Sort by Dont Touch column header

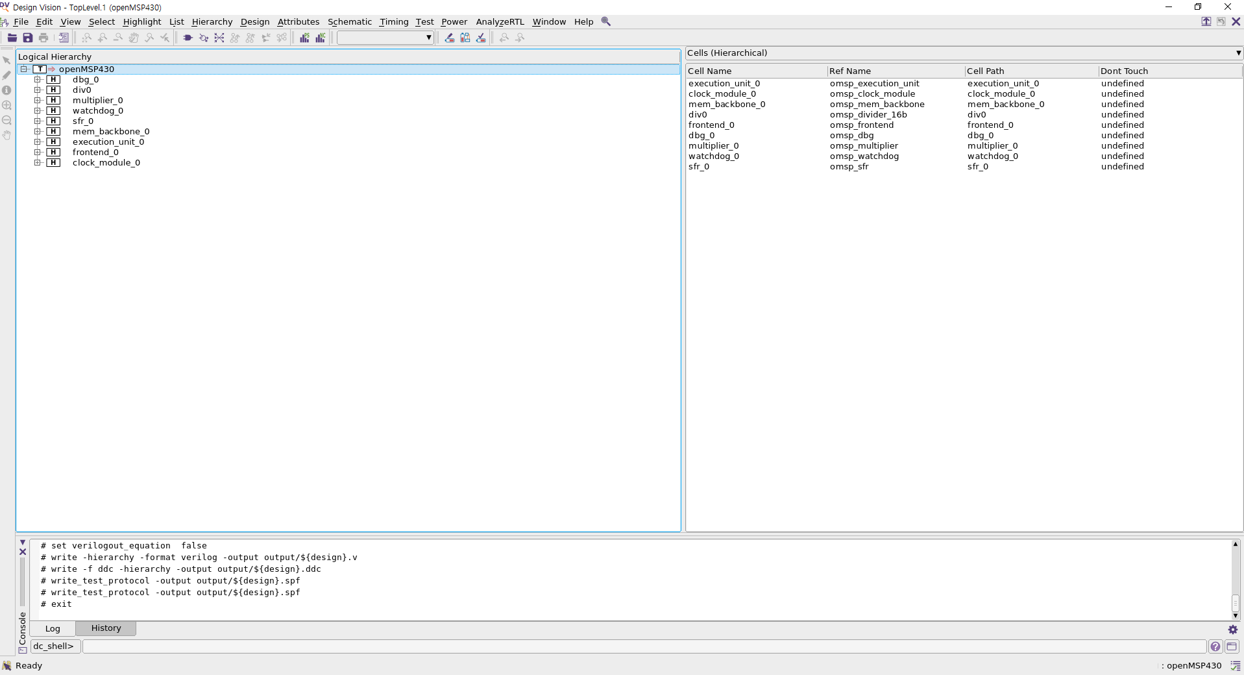pyautogui.click(x=1170, y=71)
